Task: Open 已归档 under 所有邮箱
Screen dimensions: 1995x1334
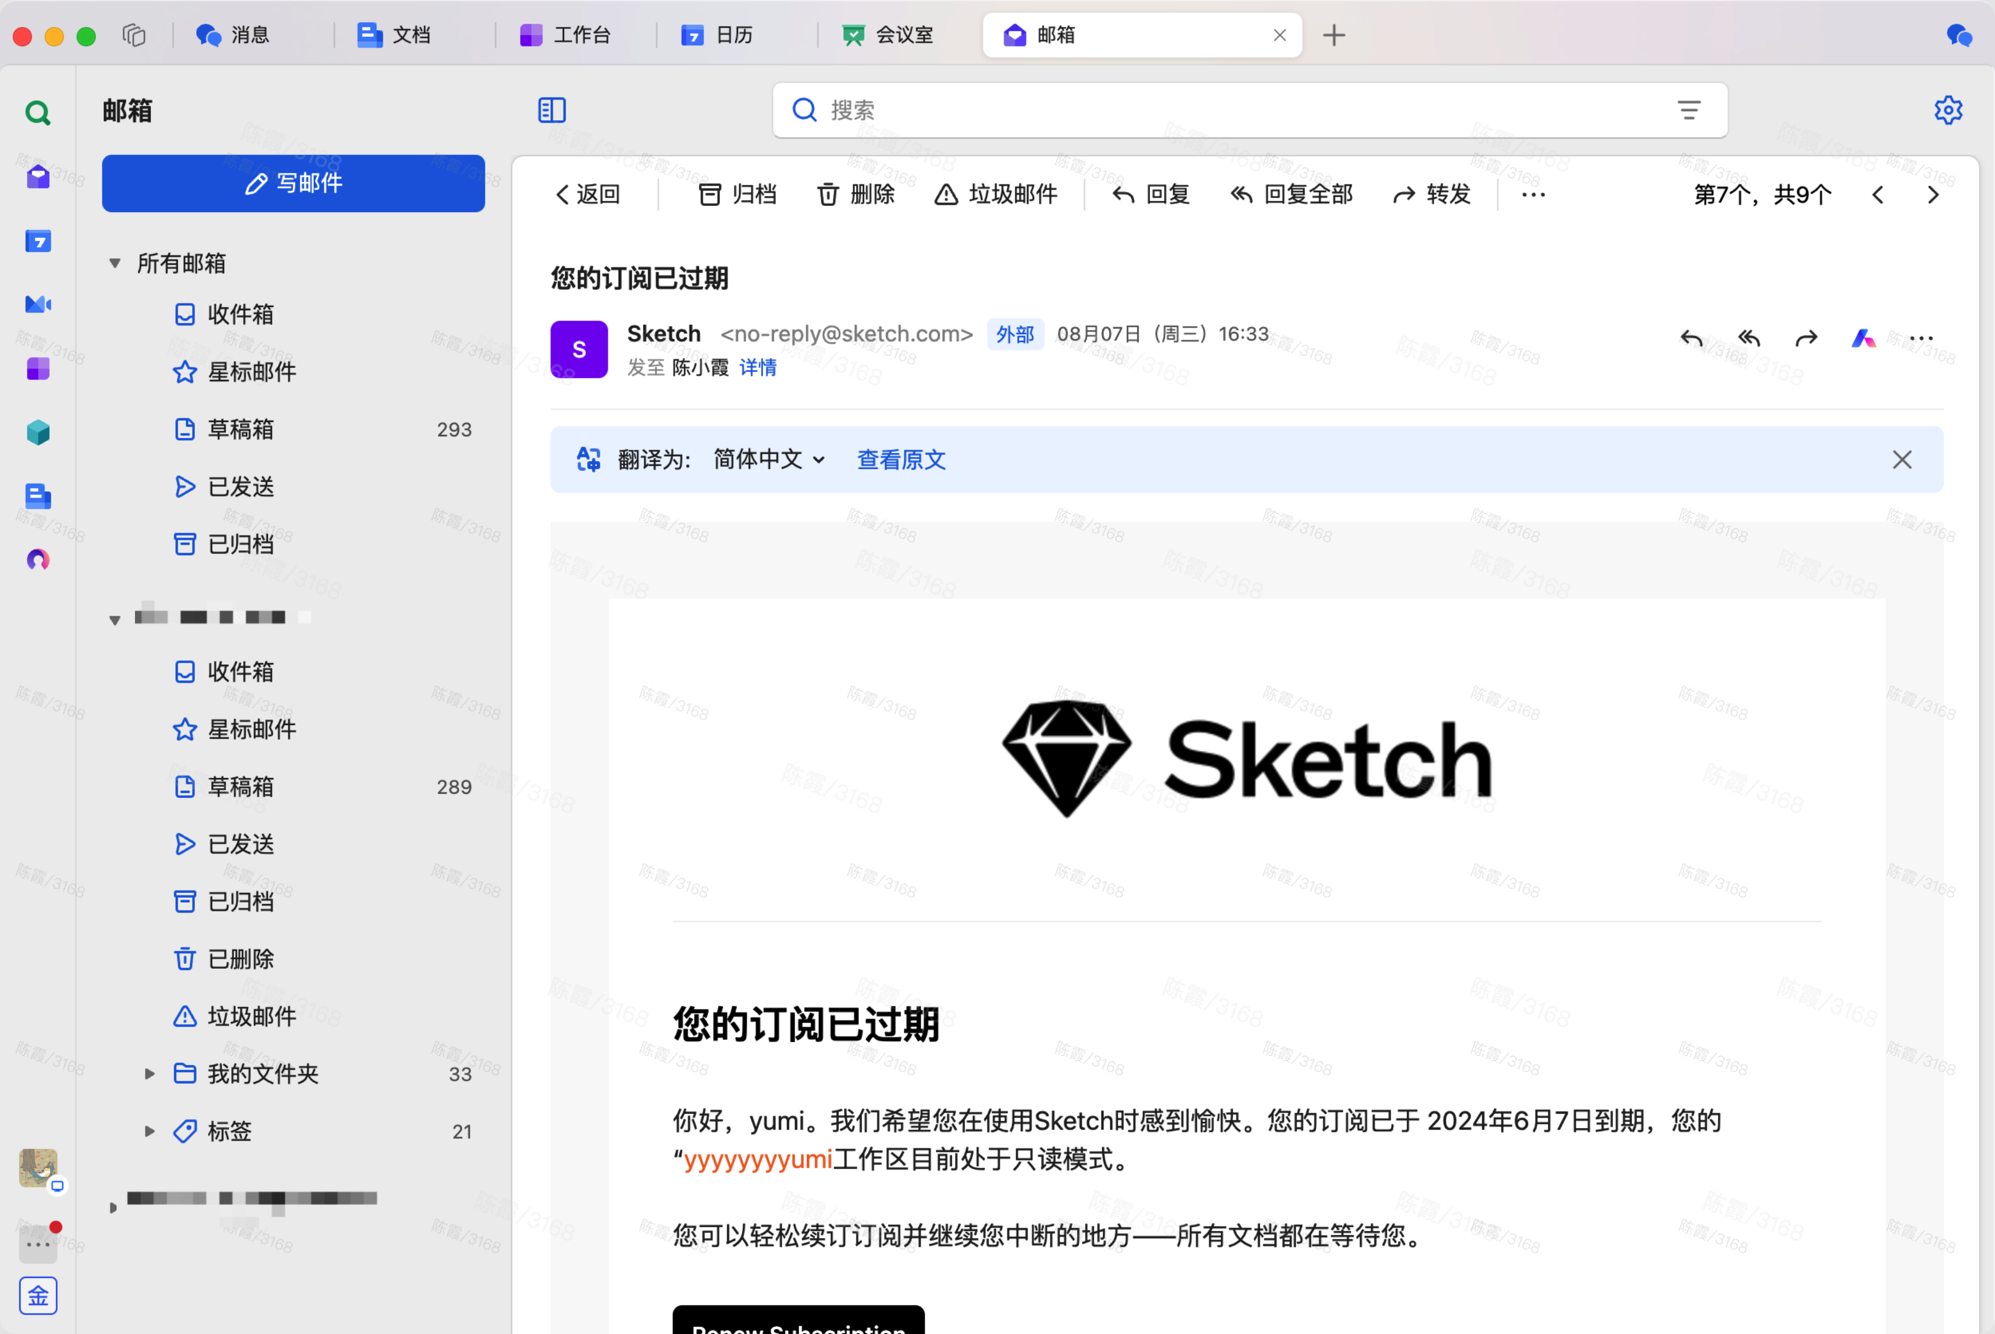Action: click(x=294, y=545)
